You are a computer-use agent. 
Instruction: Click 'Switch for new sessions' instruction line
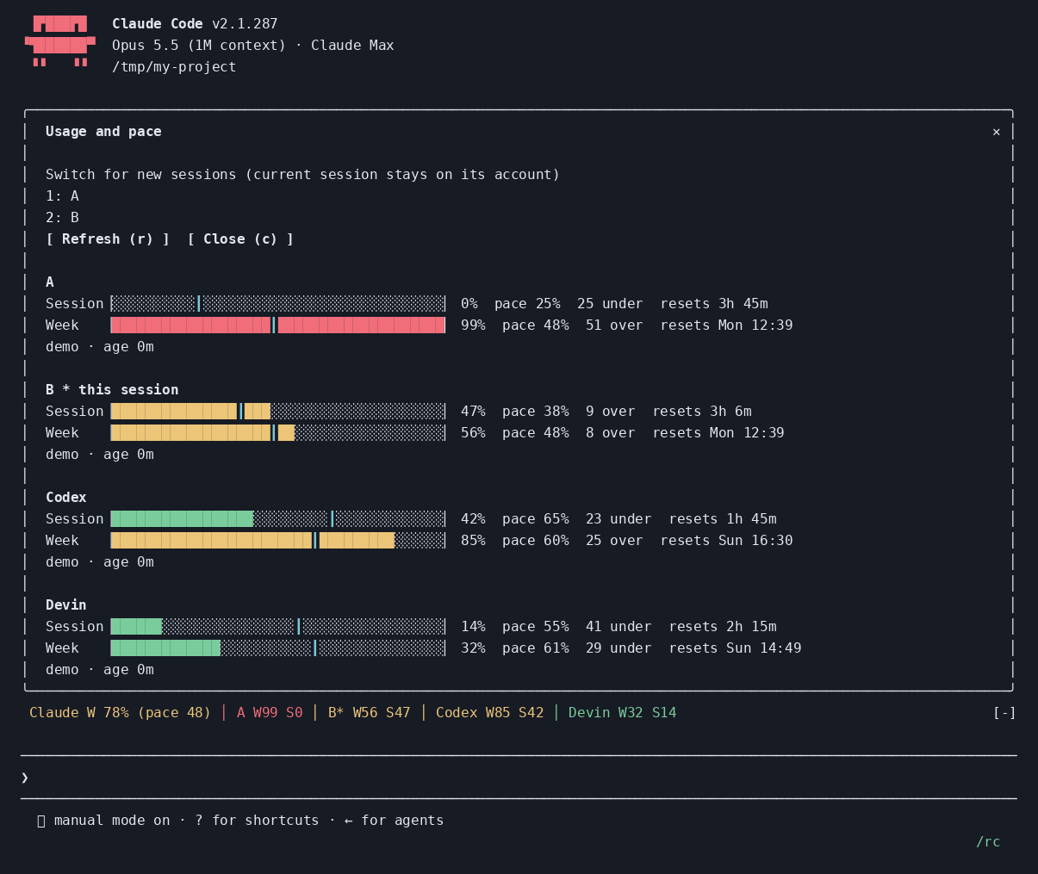[x=303, y=175]
